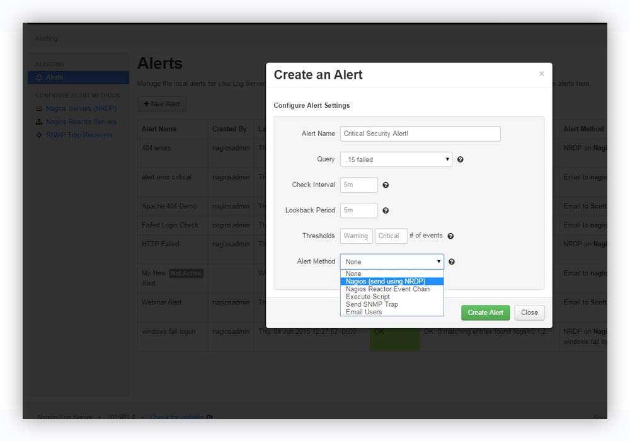Click the Nagios Reactor Servers sidebar icon
Image resolution: width=630 pixels, height=441 pixels.
[39, 122]
